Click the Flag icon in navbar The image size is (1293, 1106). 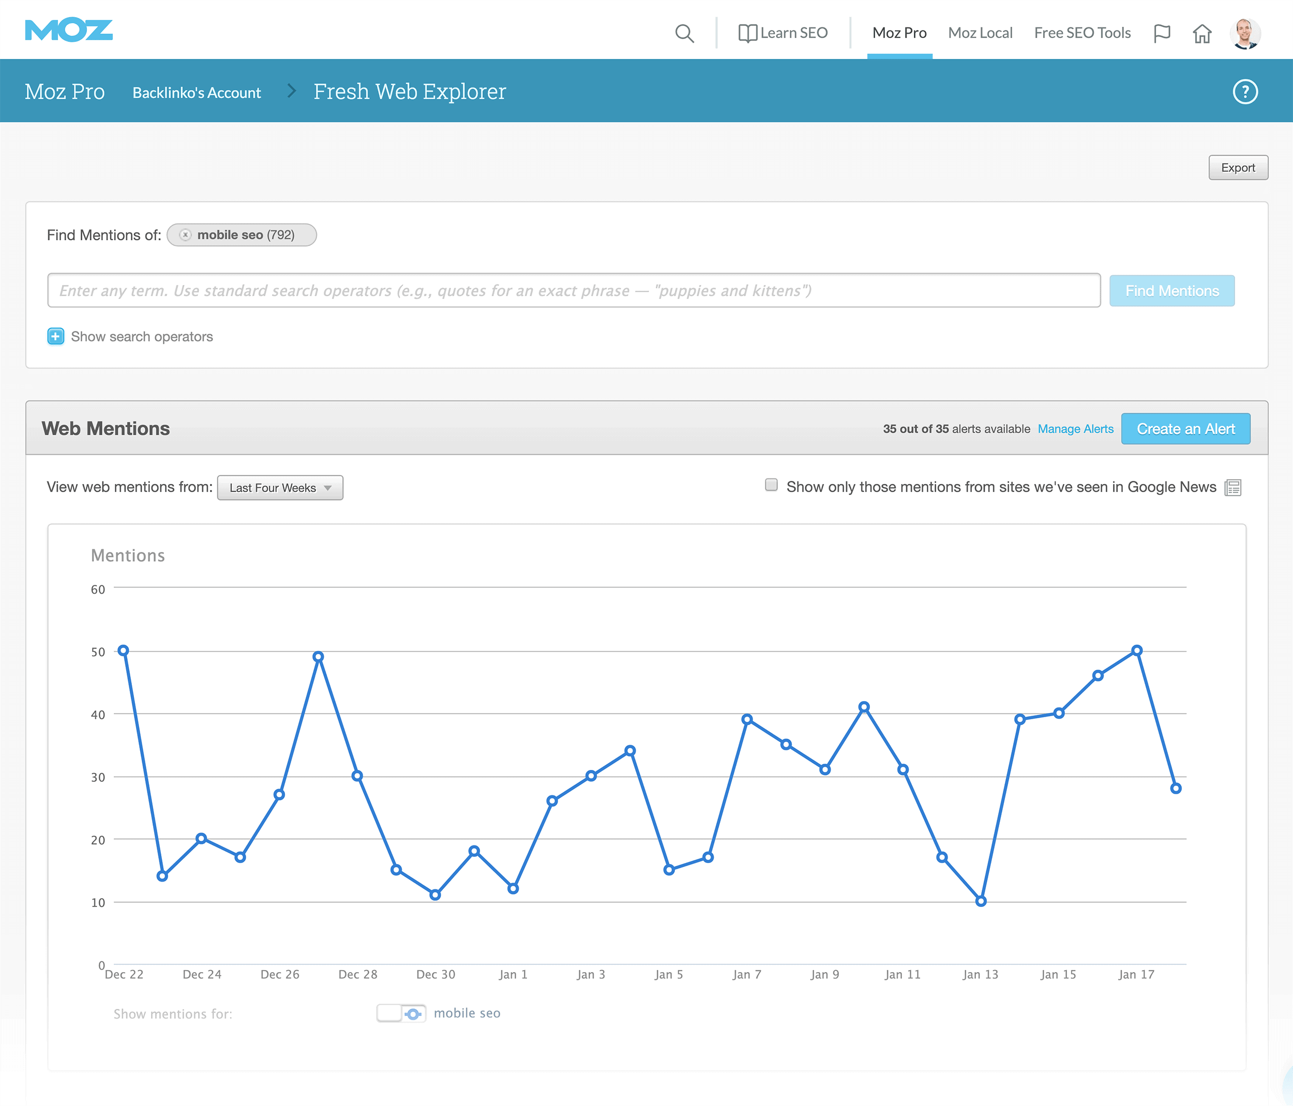1162,32
